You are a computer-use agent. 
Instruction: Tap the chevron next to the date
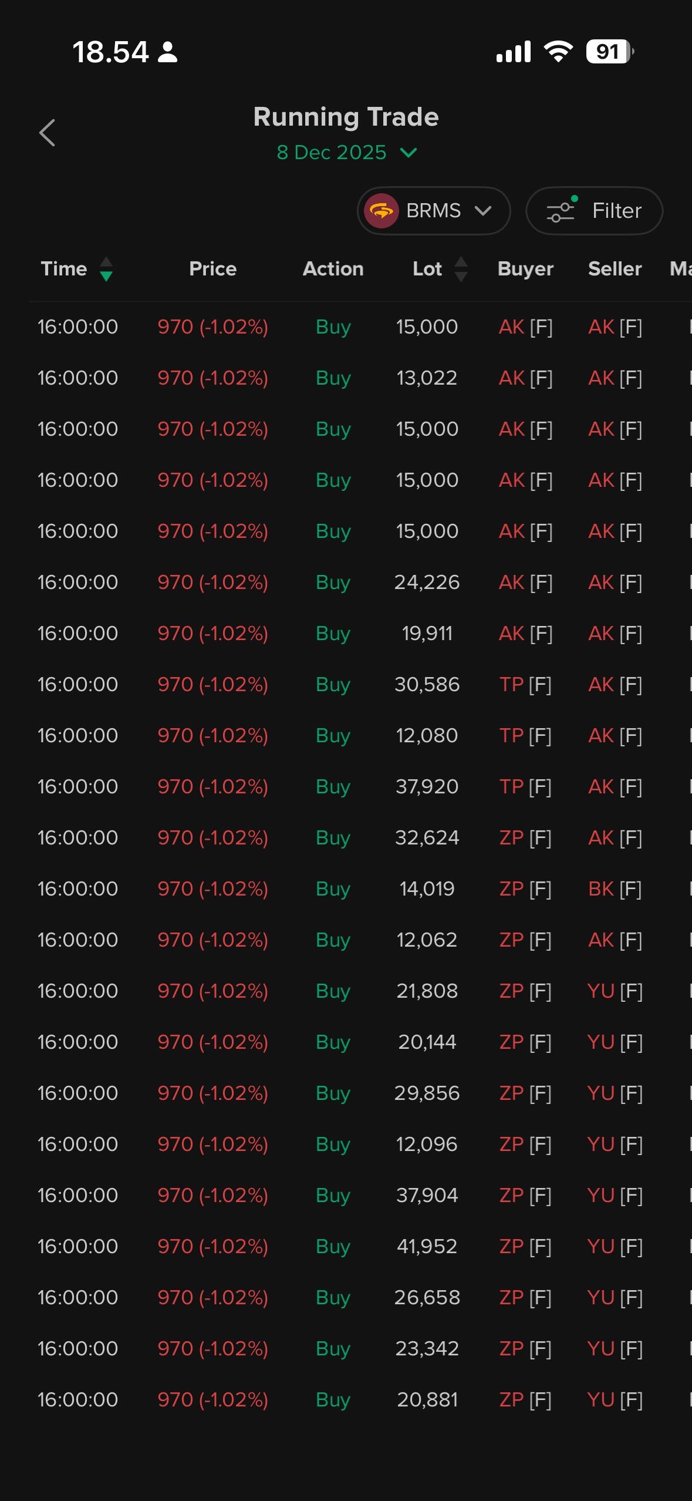(409, 153)
